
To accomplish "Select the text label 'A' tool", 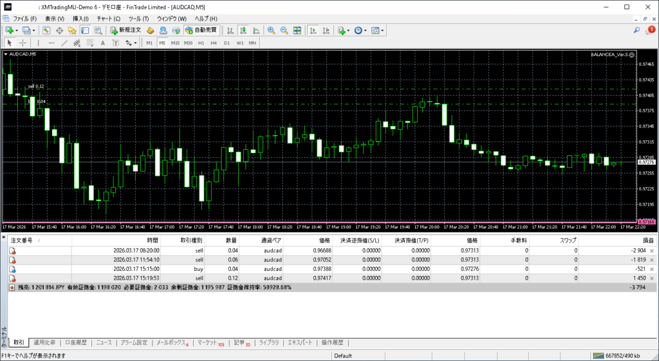I will [103, 43].
